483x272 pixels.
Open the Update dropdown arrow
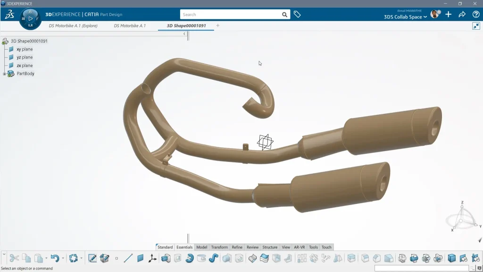[81, 258]
